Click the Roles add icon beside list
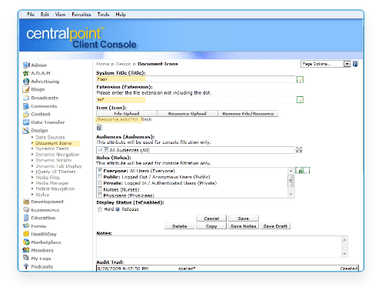The height and width of the screenshot is (297, 382). point(299,170)
